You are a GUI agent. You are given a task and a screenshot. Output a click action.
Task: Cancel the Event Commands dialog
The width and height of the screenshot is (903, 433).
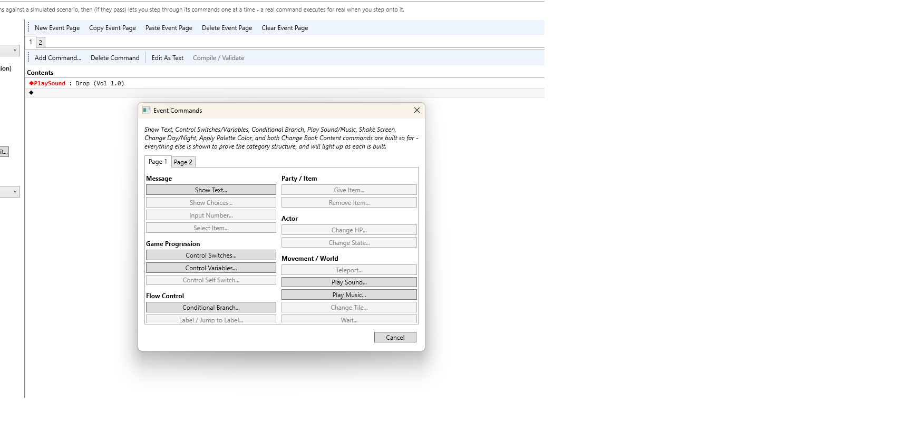pos(395,337)
